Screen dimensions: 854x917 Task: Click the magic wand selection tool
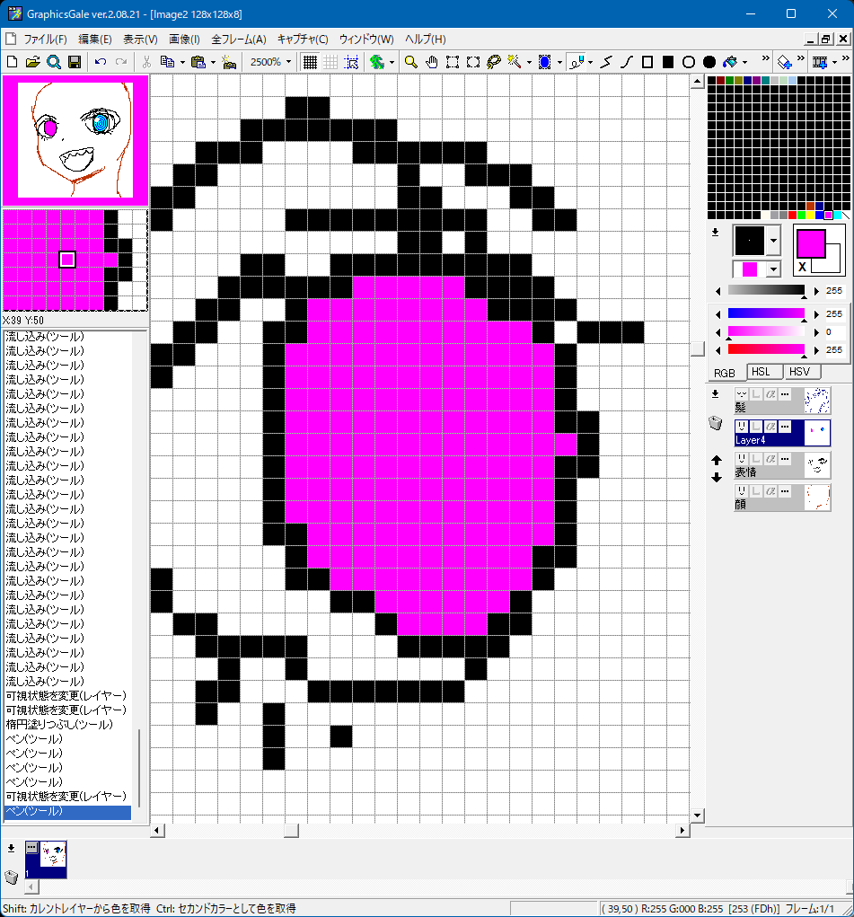pos(515,62)
